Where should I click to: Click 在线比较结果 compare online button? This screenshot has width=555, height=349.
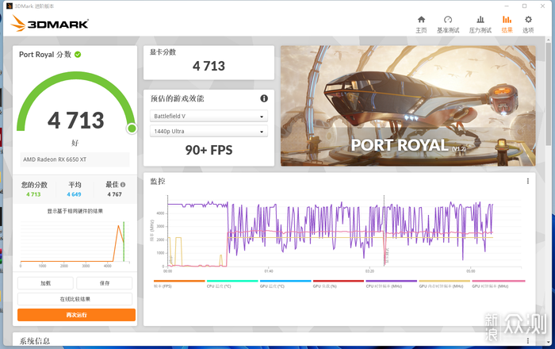point(75,299)
